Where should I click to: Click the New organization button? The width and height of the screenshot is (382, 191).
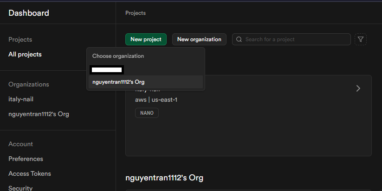click(199, 39)
